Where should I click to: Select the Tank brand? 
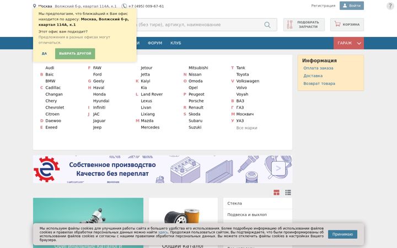tap(240, 68)
